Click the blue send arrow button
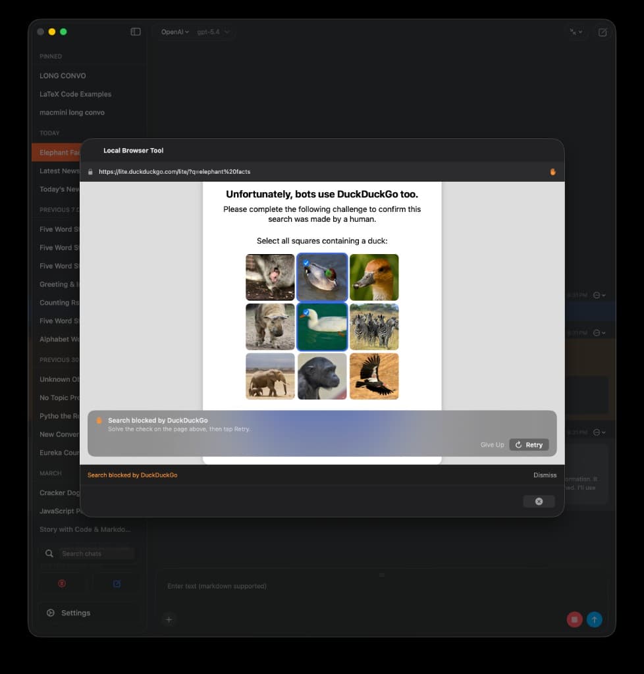644x674 pixels. pos(594,619)
